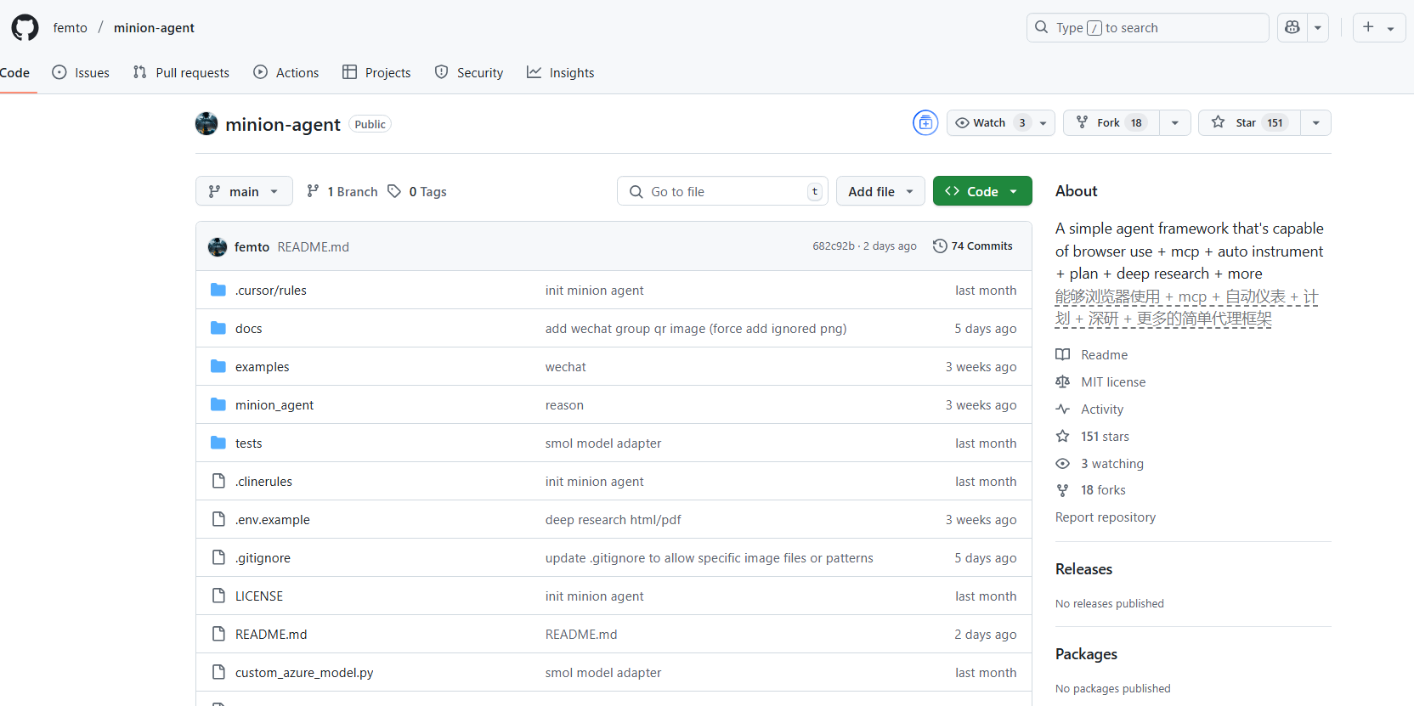Open the 'smol model adapter' commit on tests row

pos(603,443)
